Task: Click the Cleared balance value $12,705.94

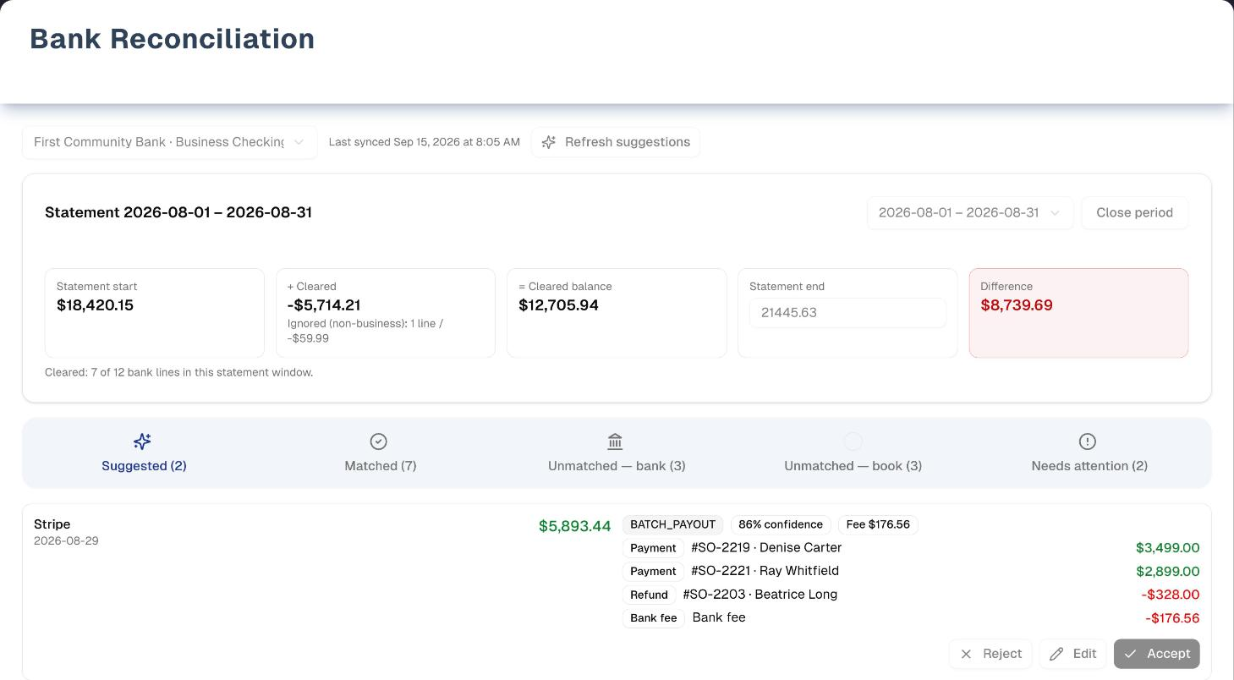Action: click(558, 305)
